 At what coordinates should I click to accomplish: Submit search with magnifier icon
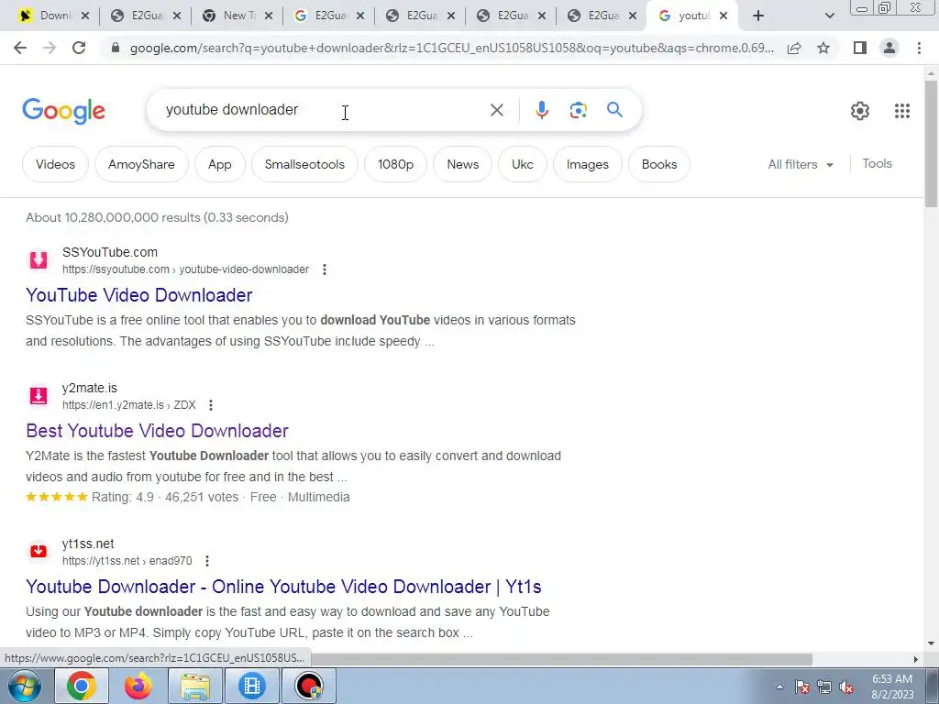click(614, 110)
